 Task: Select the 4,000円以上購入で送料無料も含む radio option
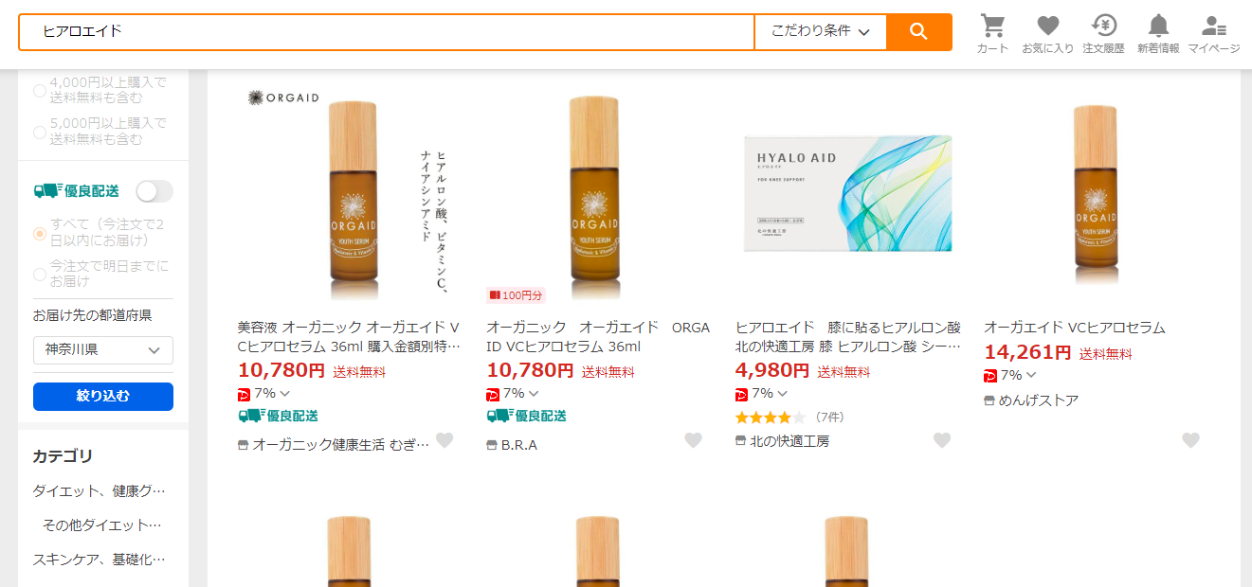(40, 91)
